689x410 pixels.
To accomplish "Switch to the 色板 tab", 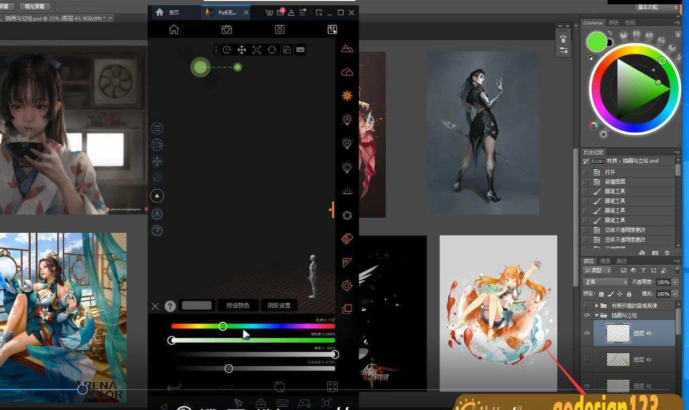I will [630, 23].
